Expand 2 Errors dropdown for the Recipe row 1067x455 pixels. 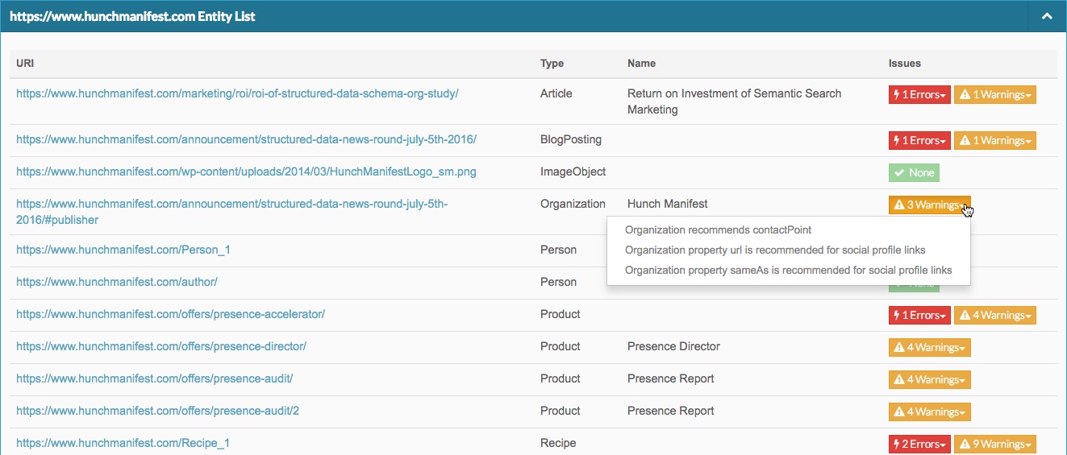tap(919, 445)
